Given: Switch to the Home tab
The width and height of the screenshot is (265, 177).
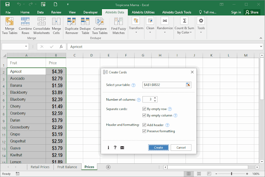Looking at the screenshot, I should 25,12.
